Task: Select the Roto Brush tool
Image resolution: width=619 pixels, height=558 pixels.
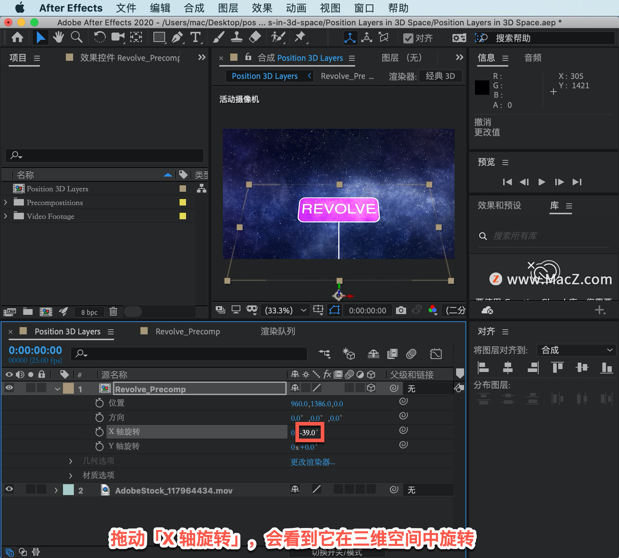Action: pos(278,37)
